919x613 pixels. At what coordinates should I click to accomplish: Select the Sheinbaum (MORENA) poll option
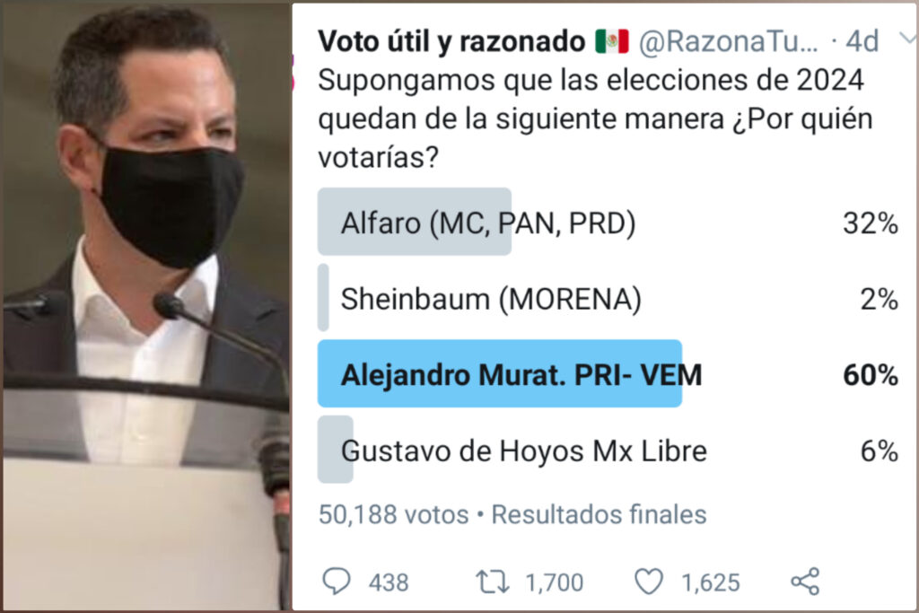[x=608, y=298]
